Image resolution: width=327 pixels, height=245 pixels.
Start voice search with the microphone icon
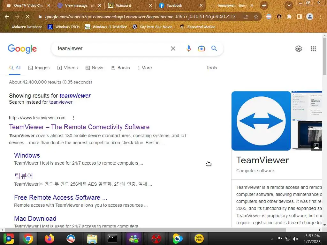click(188, 48)
